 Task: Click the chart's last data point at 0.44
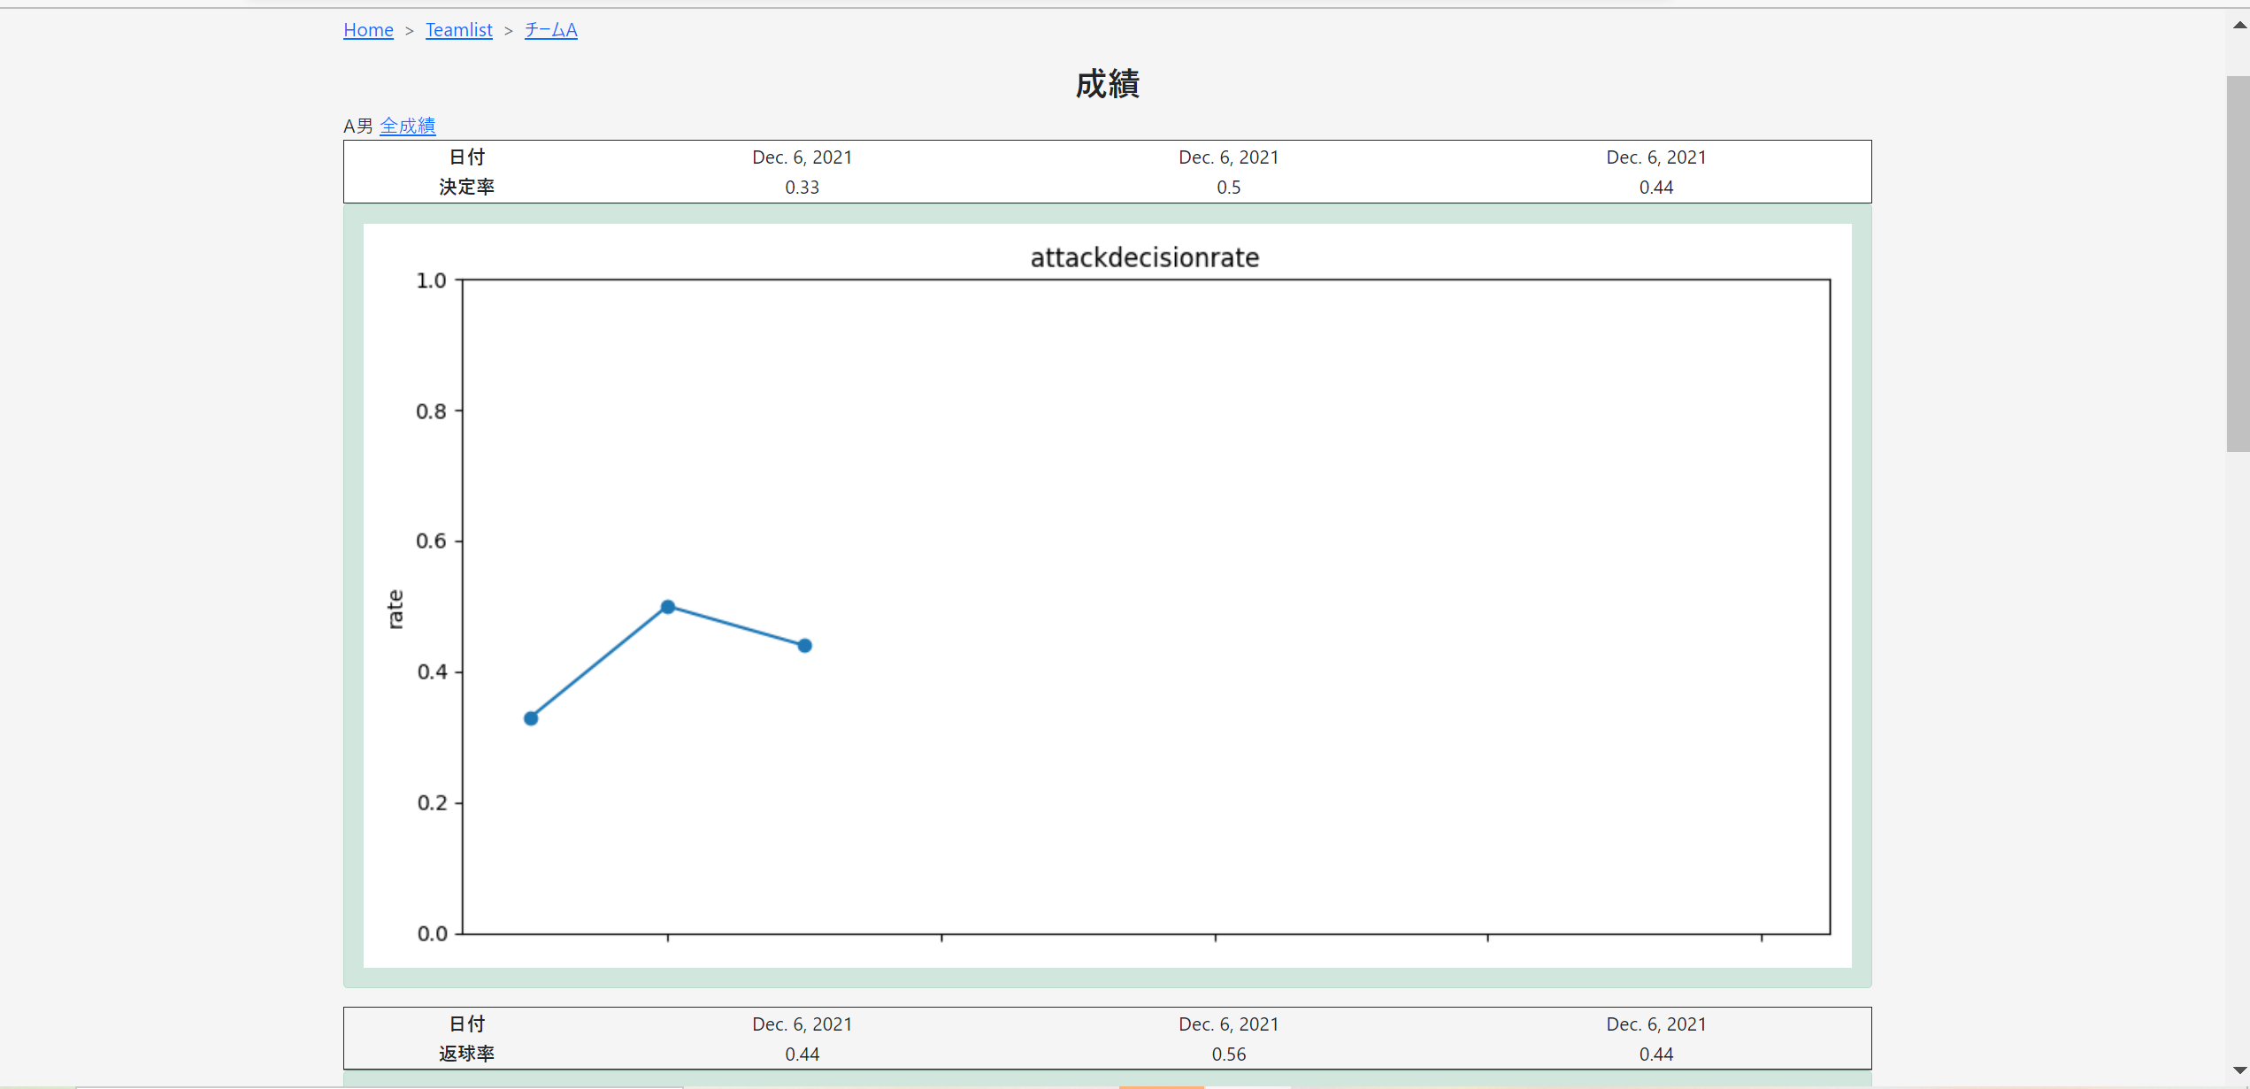pos(804,646)
